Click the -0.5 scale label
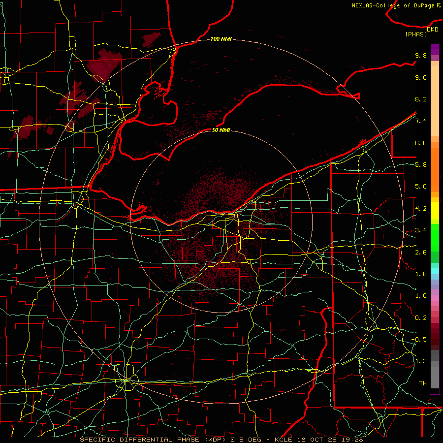443x443 pixels. [419, 340]
